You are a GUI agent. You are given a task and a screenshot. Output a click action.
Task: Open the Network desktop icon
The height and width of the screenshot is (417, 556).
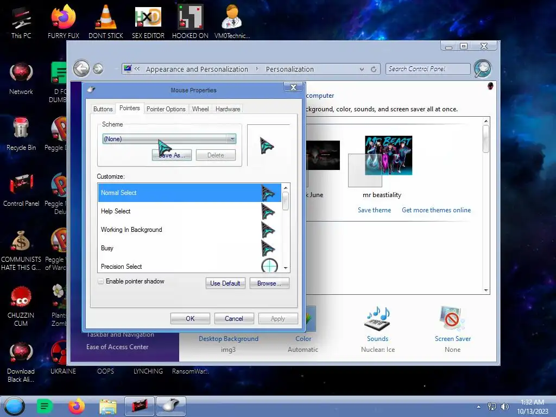[x=21, y=78]
